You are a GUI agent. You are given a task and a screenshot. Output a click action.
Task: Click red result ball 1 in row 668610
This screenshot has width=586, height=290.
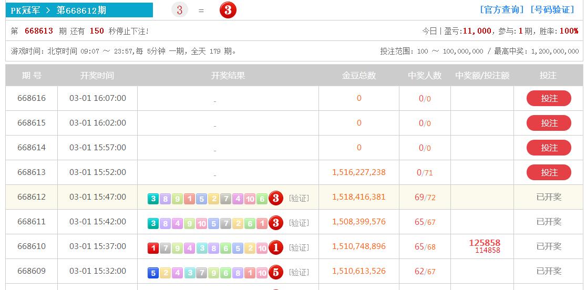point(276,247)
